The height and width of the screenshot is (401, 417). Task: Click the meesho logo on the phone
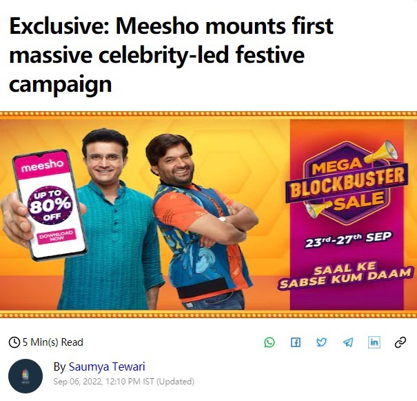point(43,167)
